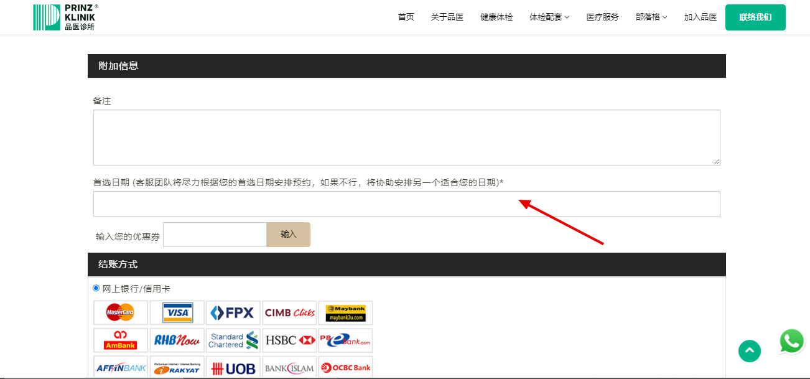
Task: Open the 首页 menu item
Action: 406,17
